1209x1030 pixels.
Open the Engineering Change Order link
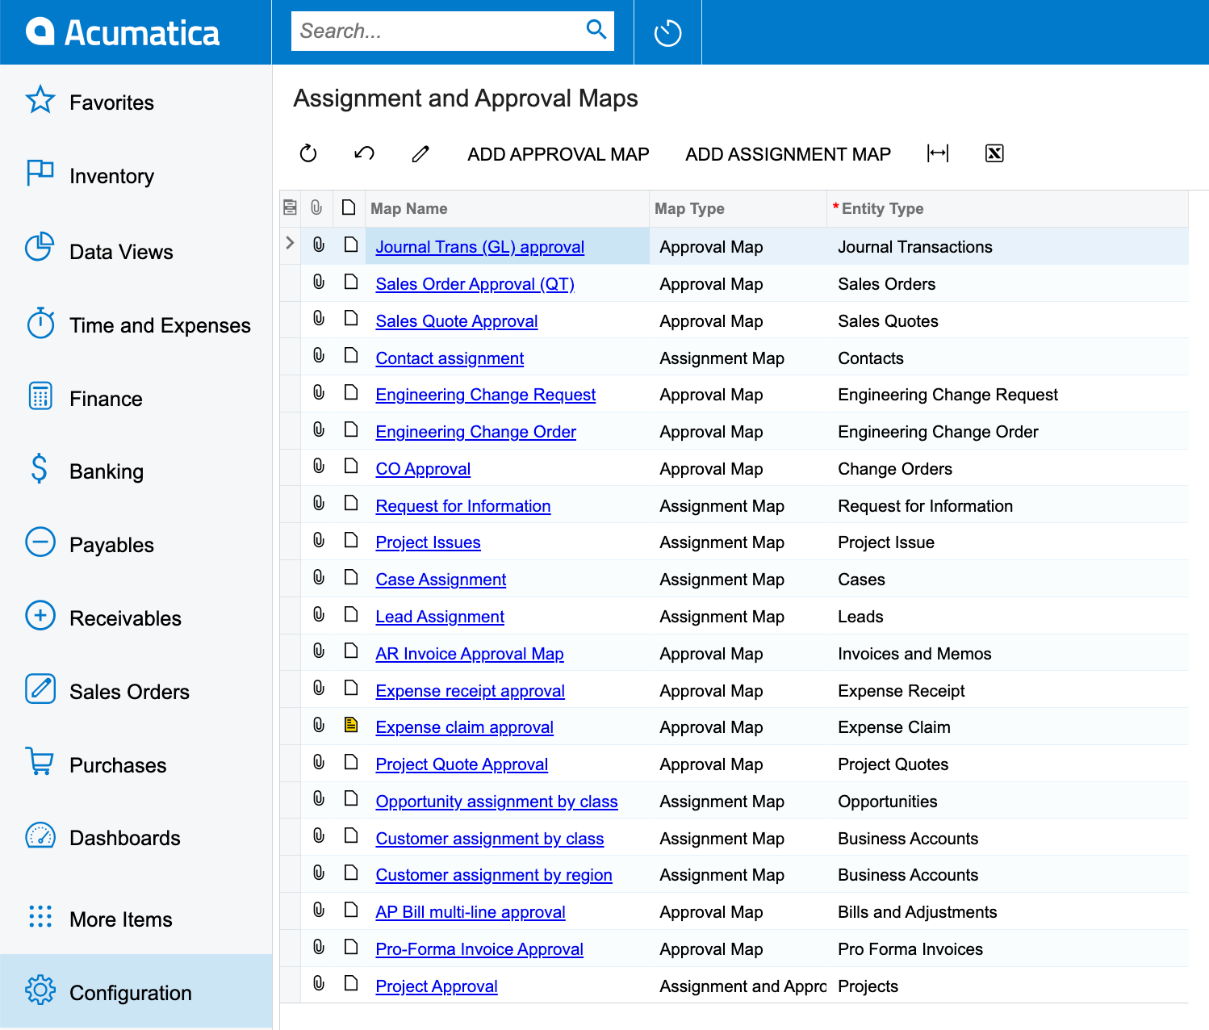(x=475, y=432)
